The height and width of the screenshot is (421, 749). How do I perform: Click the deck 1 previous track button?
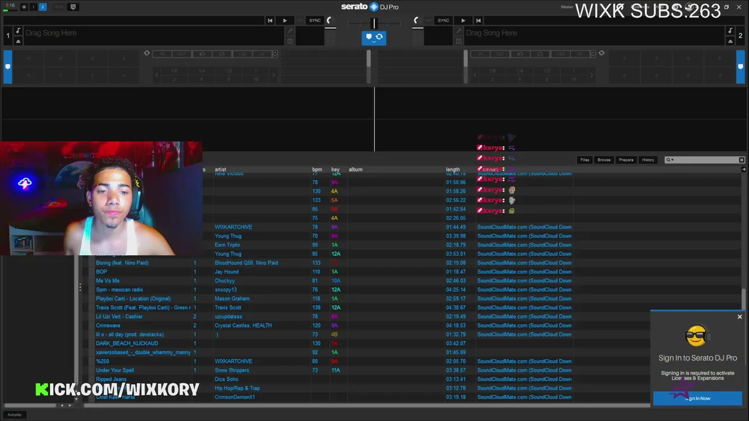pyautogui.click(x=270, y=20)
